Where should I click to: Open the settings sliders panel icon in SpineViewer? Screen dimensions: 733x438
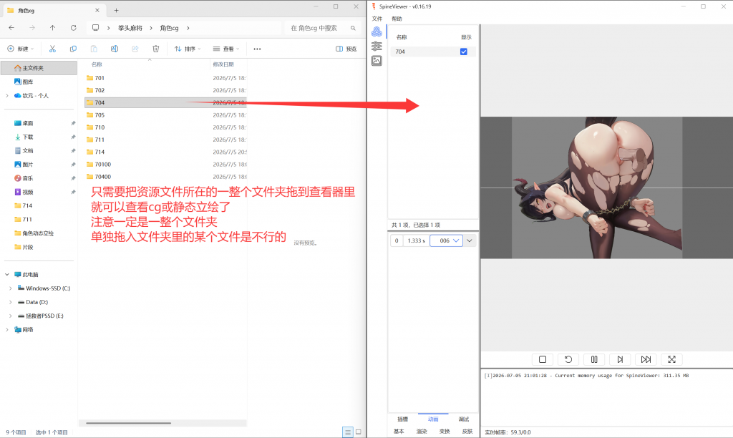377,47
